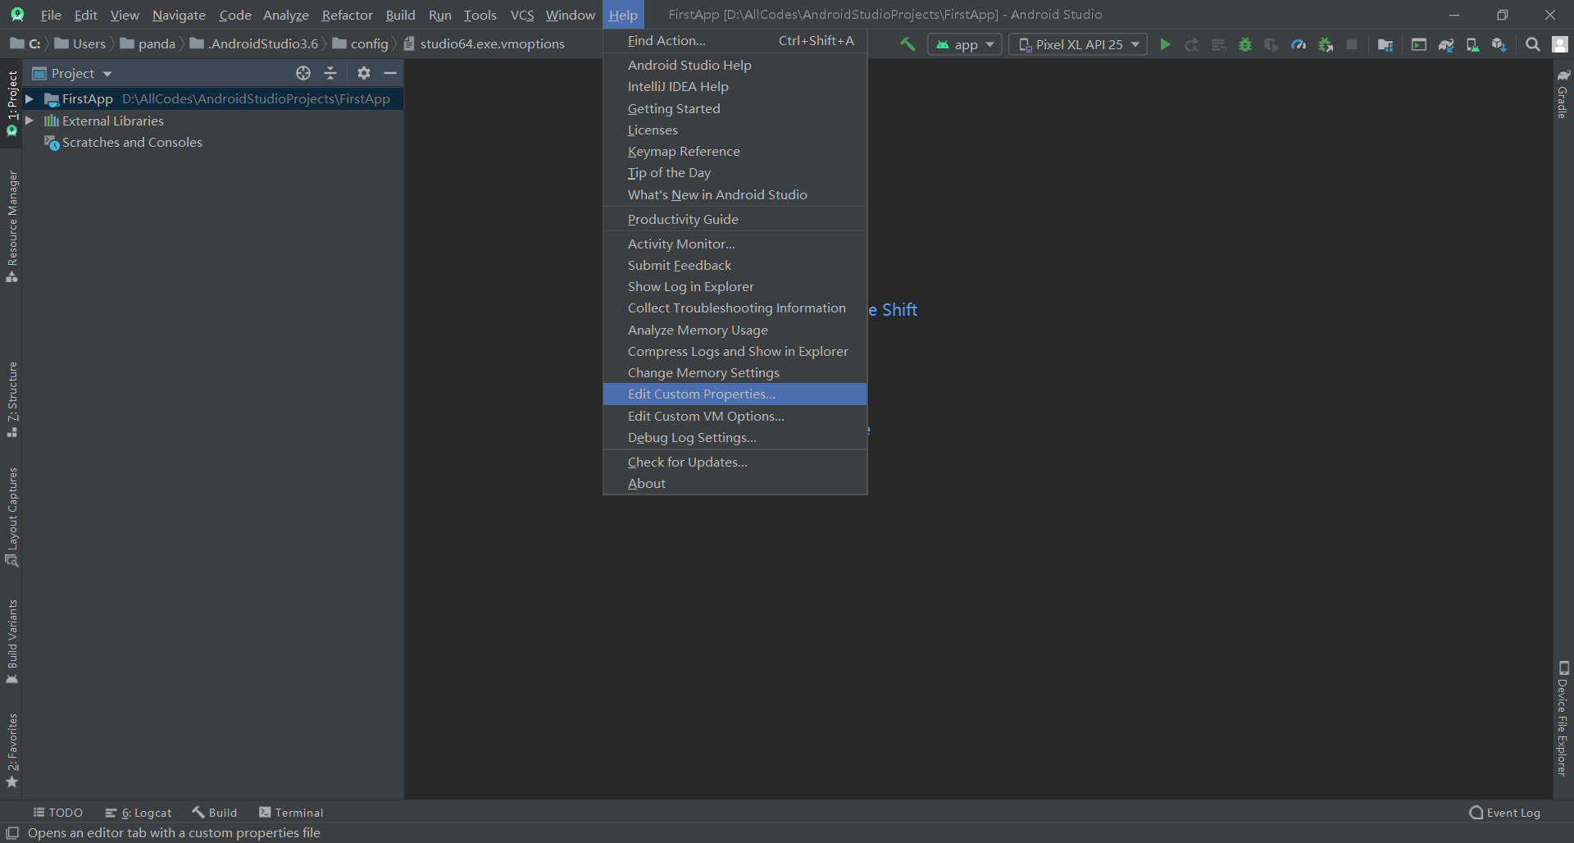Expand the FirstApp tree node
Image resolution: width=1574 pixels, height=843 pixels.
point(30,98)
